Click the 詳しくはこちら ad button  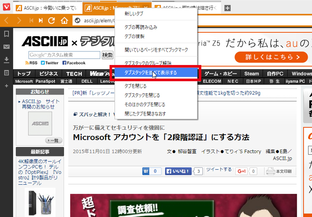coord(271,57)
